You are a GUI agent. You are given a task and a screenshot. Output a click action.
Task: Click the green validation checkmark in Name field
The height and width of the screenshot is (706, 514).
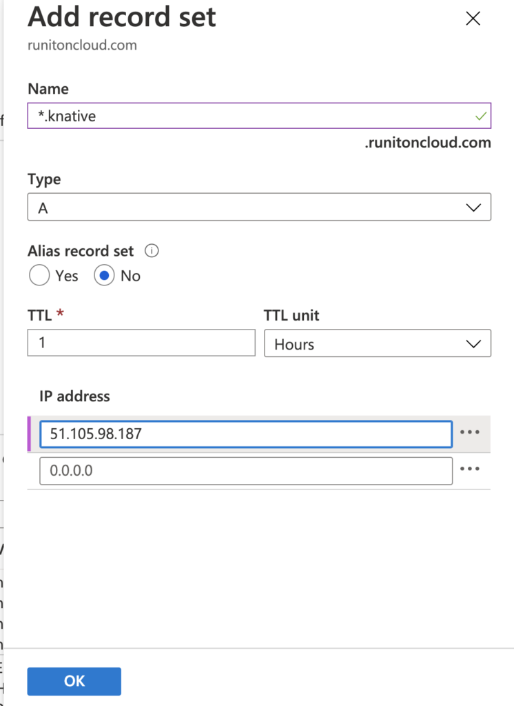(x=481, y=116)
